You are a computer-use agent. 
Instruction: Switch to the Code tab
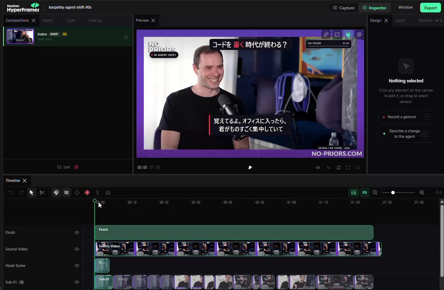(x=70, y=20)
